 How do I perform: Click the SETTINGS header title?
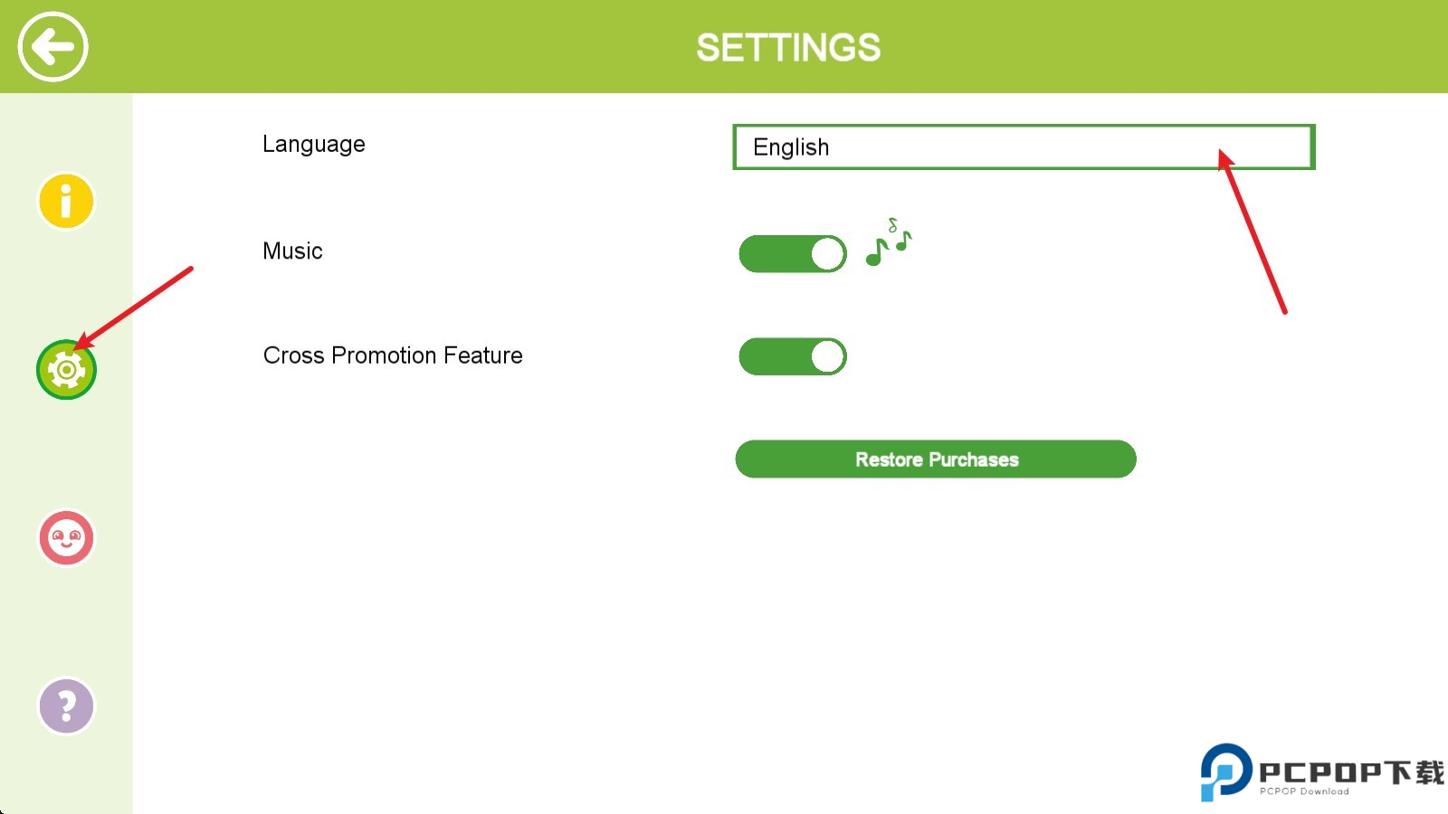(788, 48)
